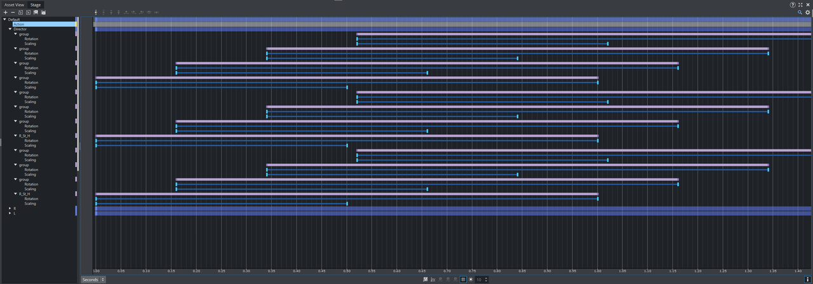This screenshot has height=284, width=813.
Task: Click the add action icon with letter A
Action: pos(28,12)
